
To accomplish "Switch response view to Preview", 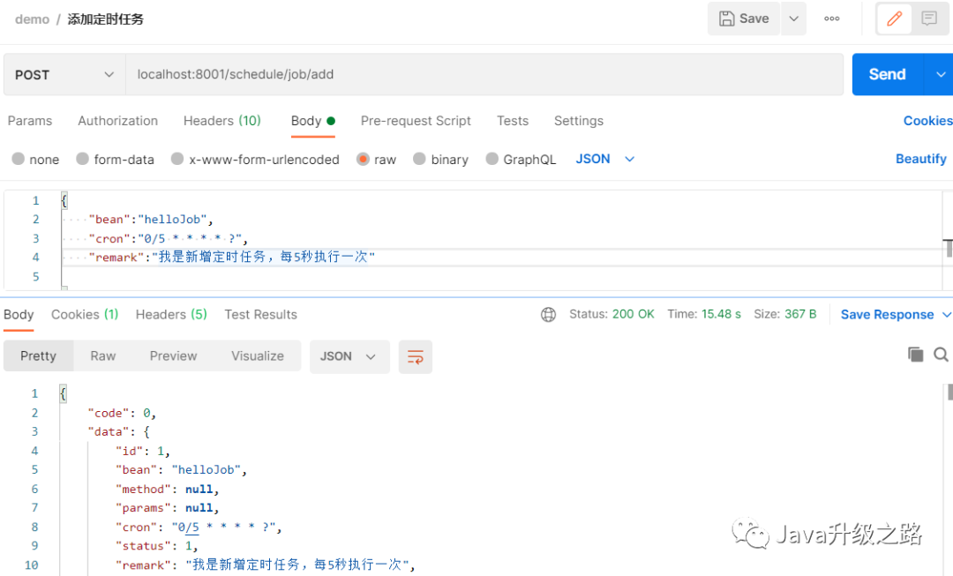I will tap(173, 356).
